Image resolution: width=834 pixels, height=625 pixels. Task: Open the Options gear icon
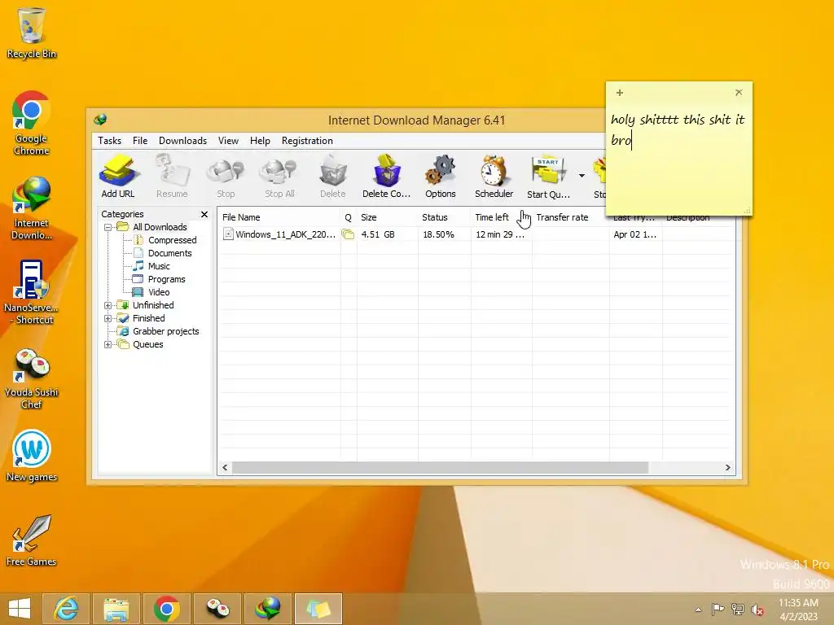point(441,176)
